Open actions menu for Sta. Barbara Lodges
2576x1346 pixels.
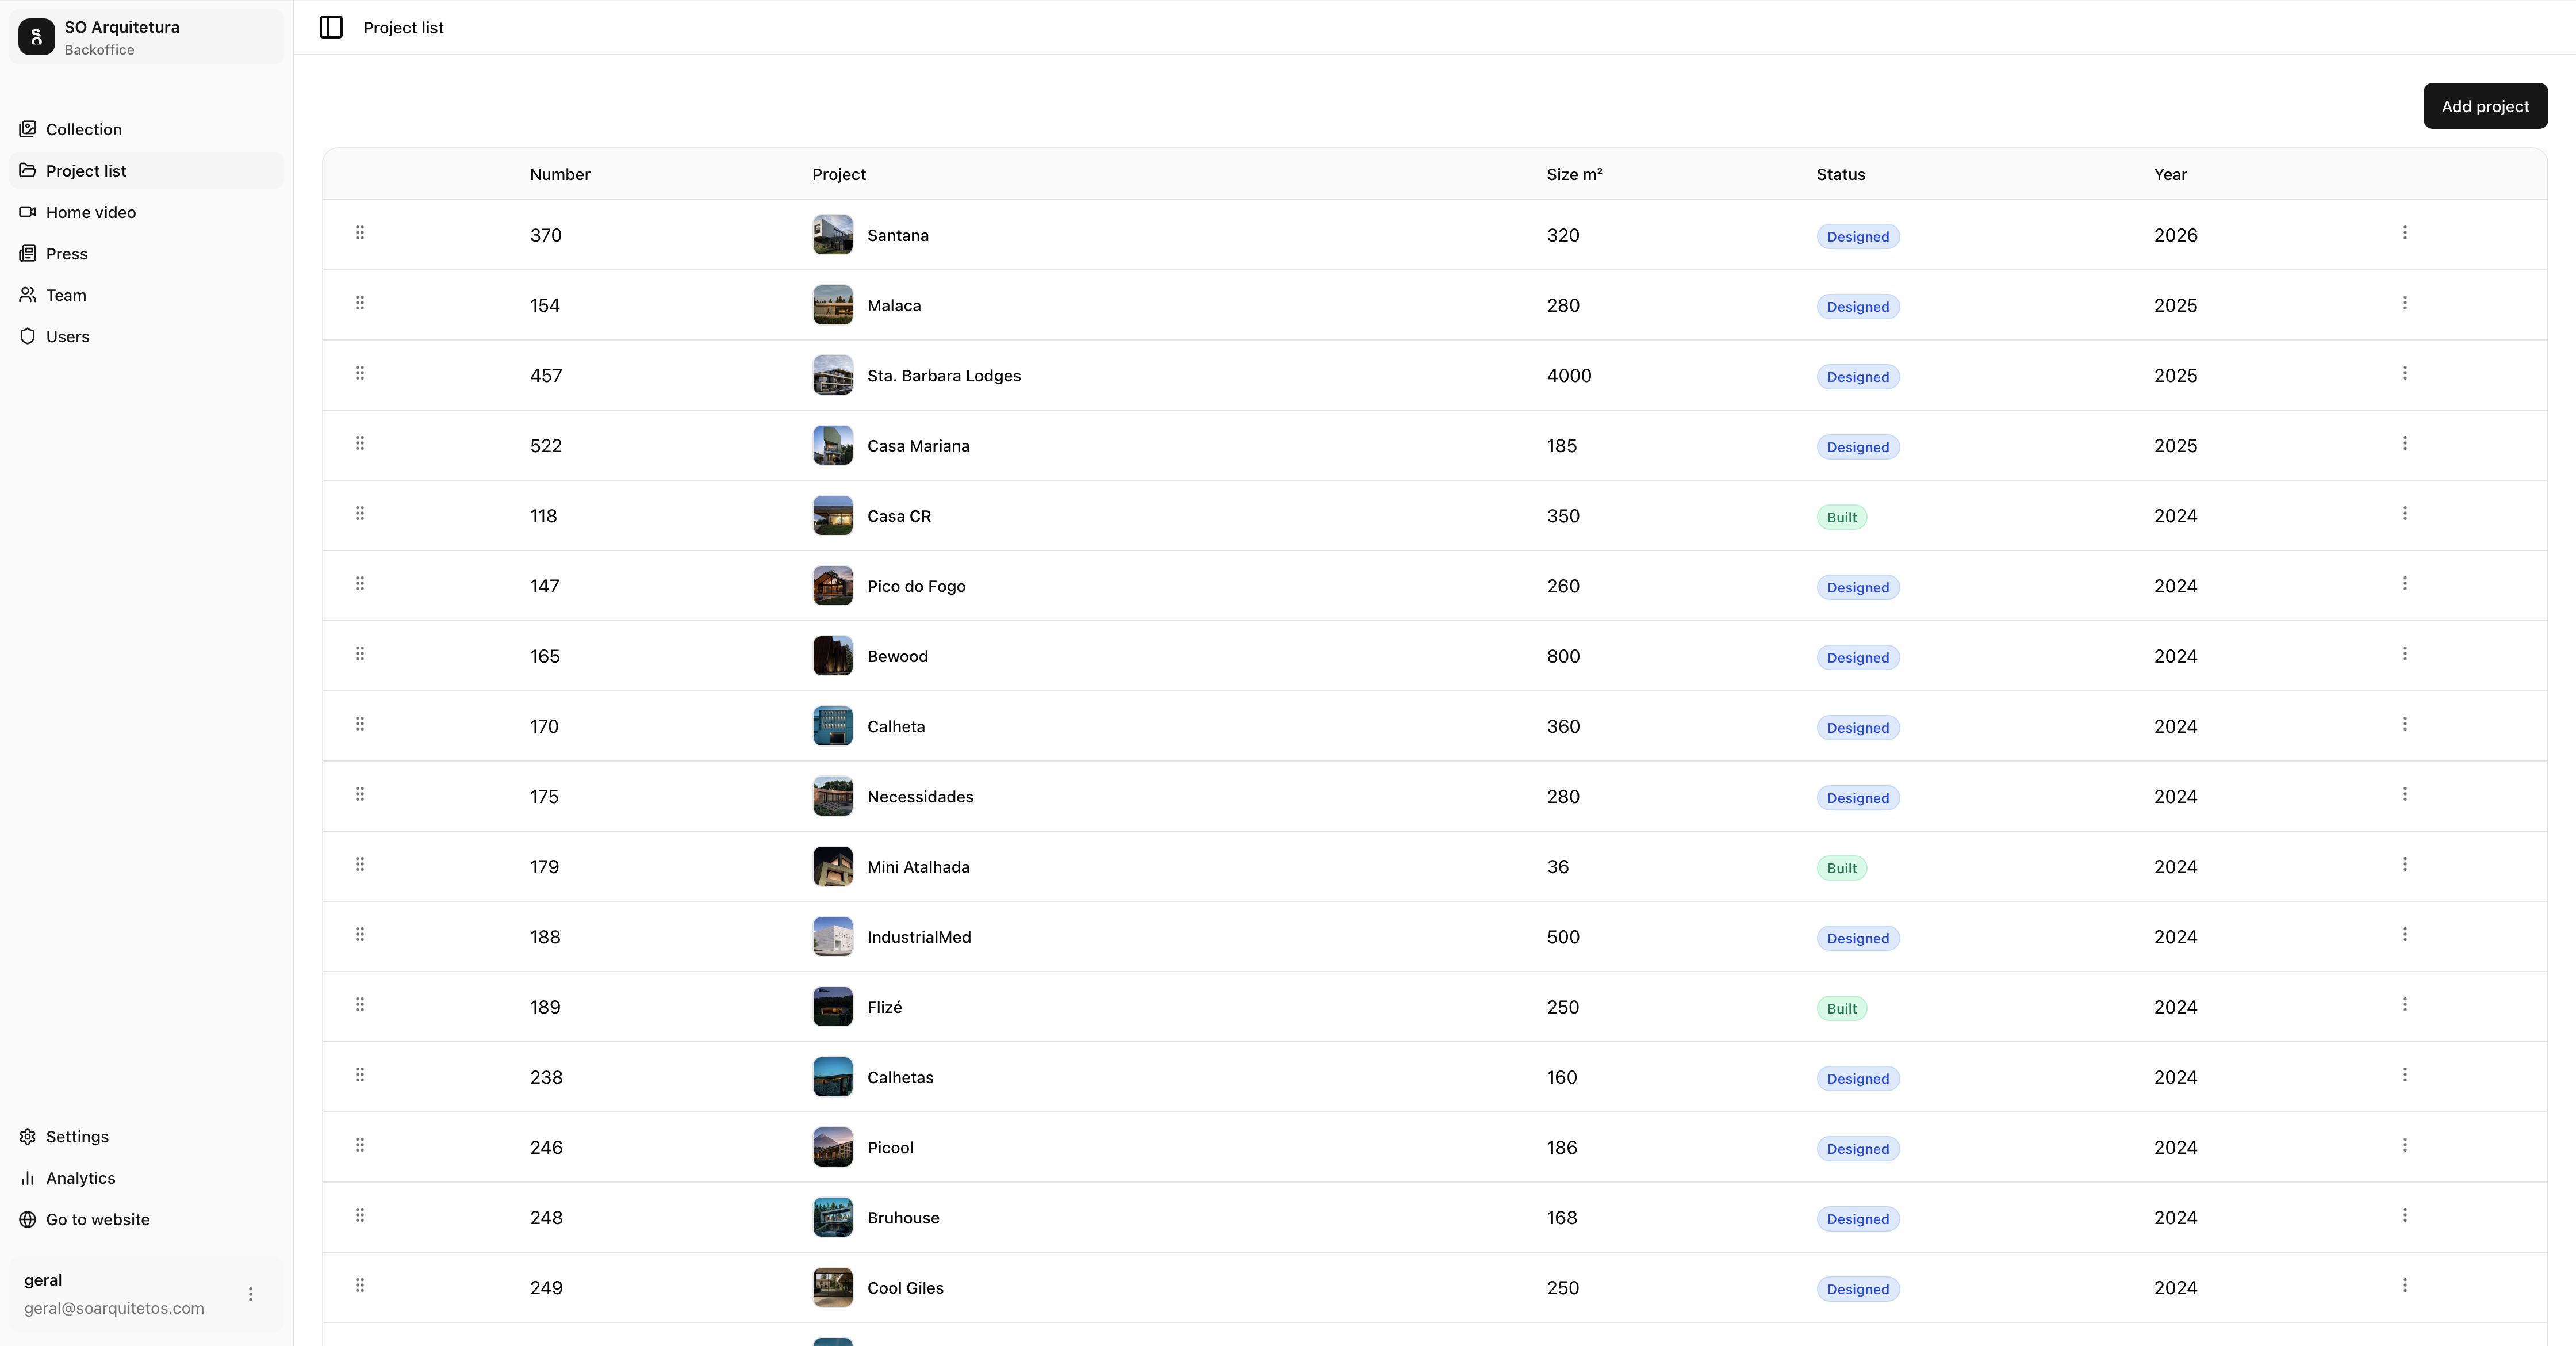point(2405,373)
